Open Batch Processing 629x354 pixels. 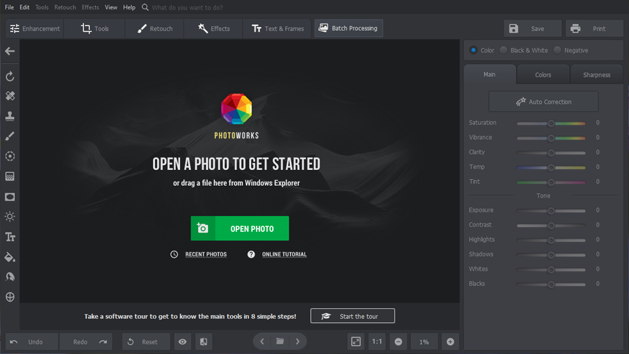coord(349,28)
